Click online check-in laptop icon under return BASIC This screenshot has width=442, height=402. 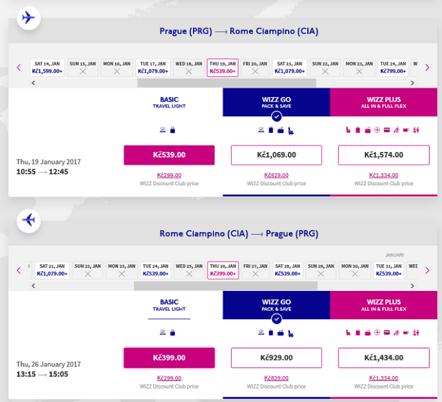click(x=163, y=332)
